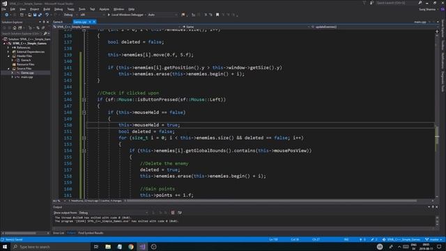Click the editor horizontal scrollbar

coord(272,201)
